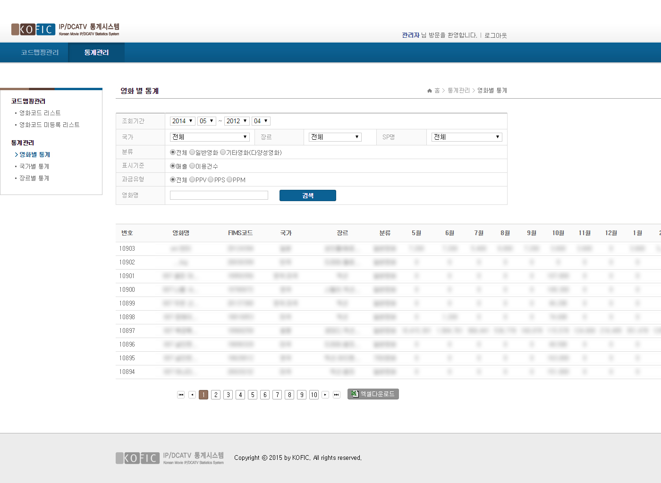The height and width of the screenshot is (483, 661).
Task: Click the Excel download (엑셀다운로드) icon button
Action: tap(373, 394)
